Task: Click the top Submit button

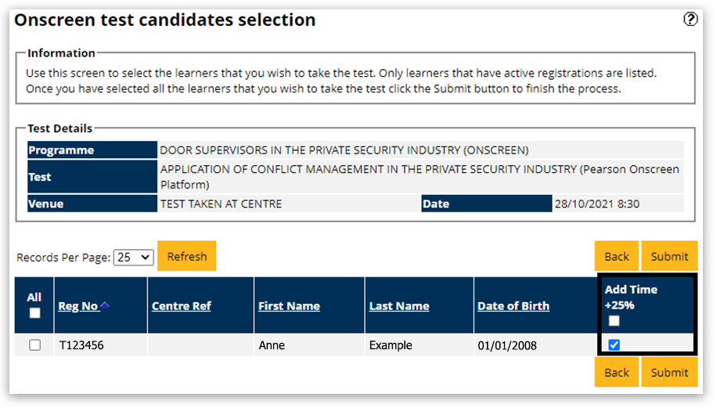Action: [669, 256]
